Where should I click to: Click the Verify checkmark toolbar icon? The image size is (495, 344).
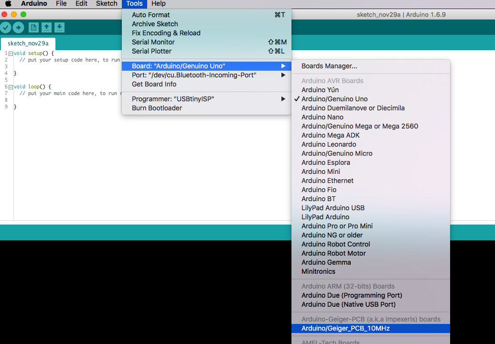[5, 28]
